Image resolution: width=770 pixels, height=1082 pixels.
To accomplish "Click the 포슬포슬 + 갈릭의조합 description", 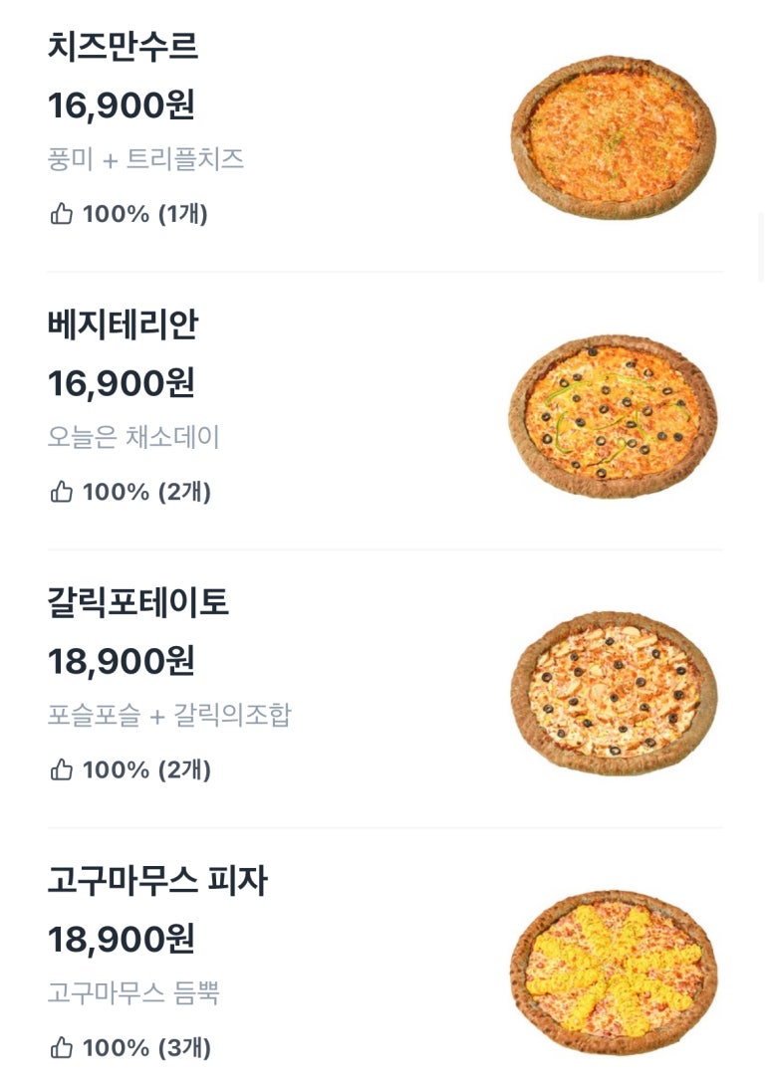I will coord(170,715).
